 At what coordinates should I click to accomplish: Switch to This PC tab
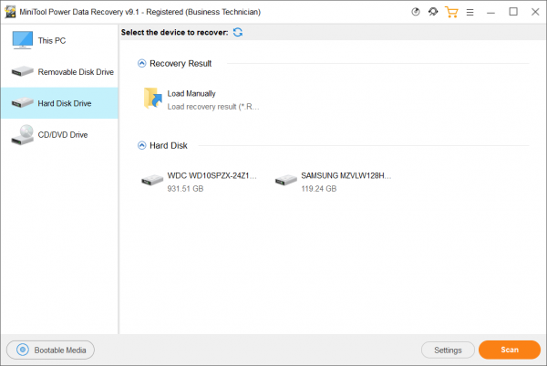click(x=59, y=40)
